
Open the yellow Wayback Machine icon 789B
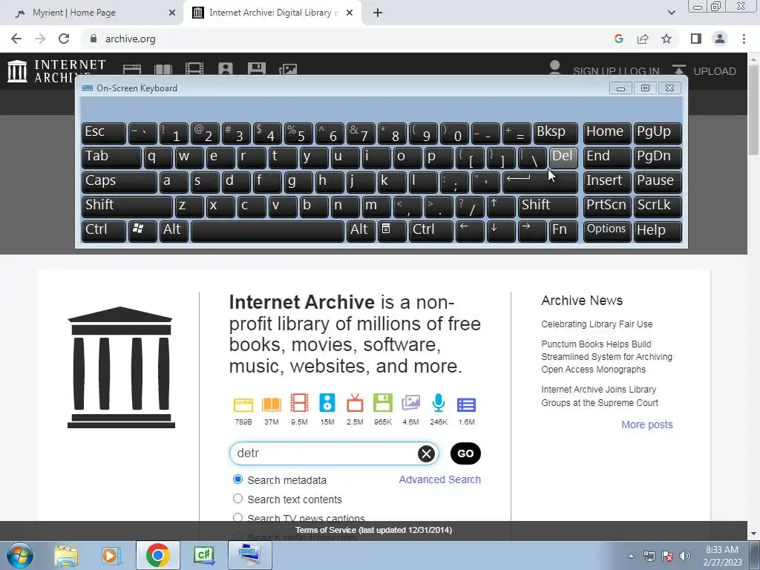(243, 404)
